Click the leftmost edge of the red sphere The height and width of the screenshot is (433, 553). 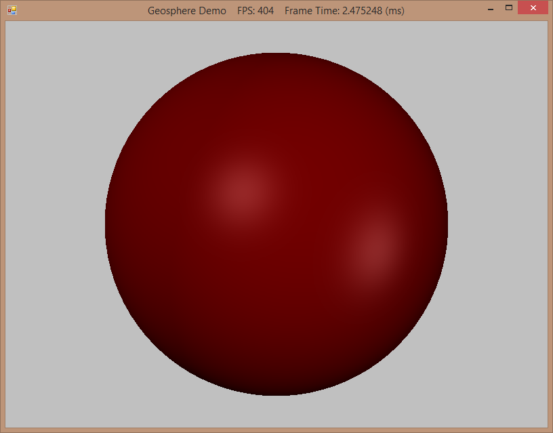(108, 224)
